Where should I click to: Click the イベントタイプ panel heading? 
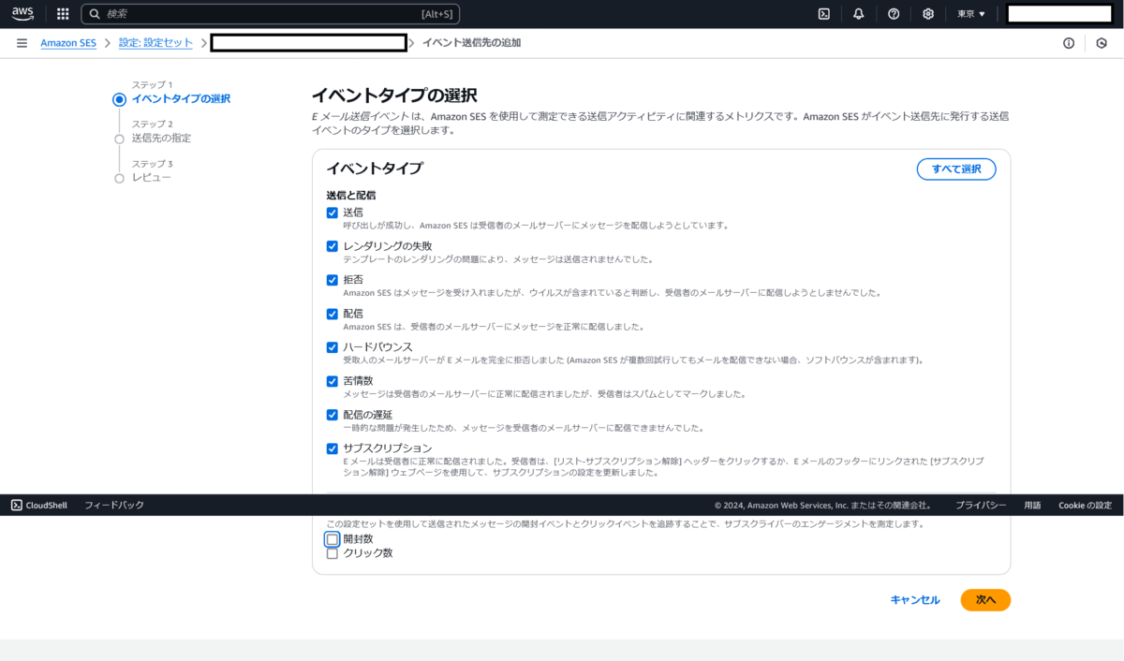click(375, 169)
